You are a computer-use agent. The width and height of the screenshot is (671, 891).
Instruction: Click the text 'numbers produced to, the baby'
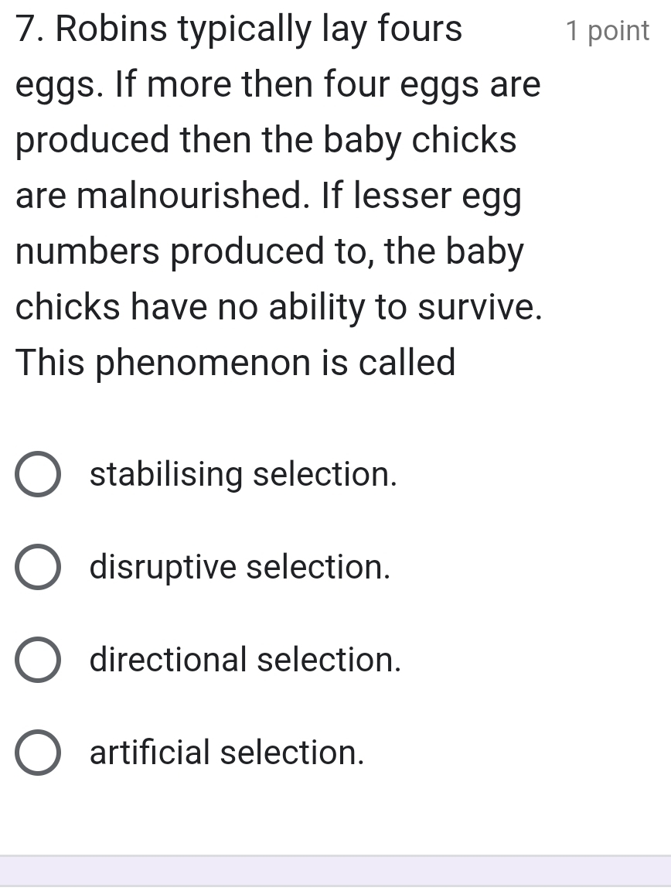270,252
